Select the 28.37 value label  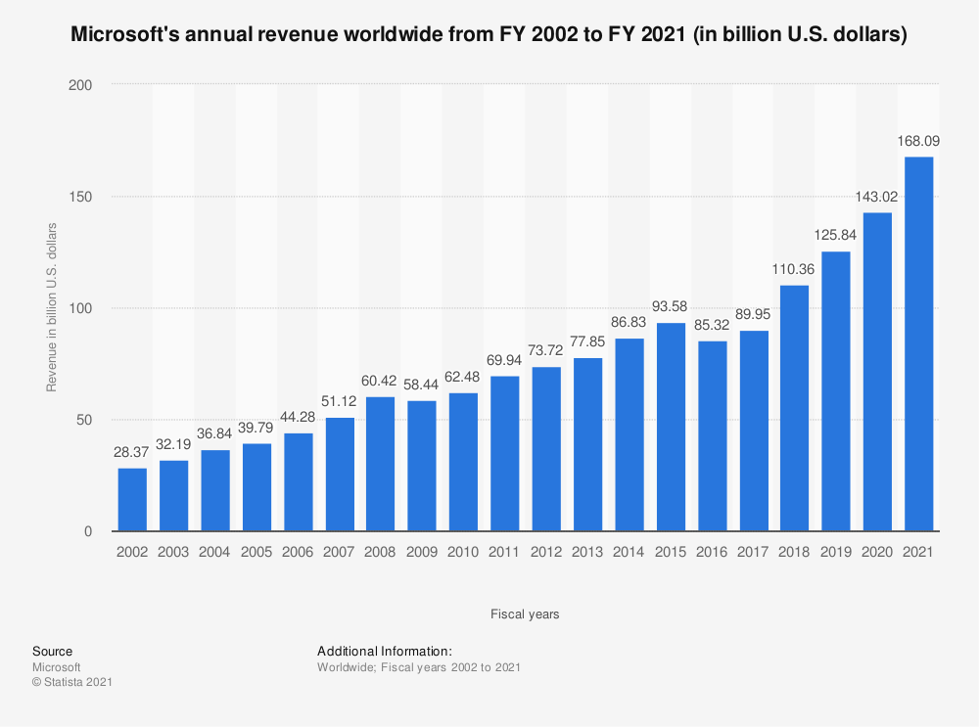[x=132, y=452]
